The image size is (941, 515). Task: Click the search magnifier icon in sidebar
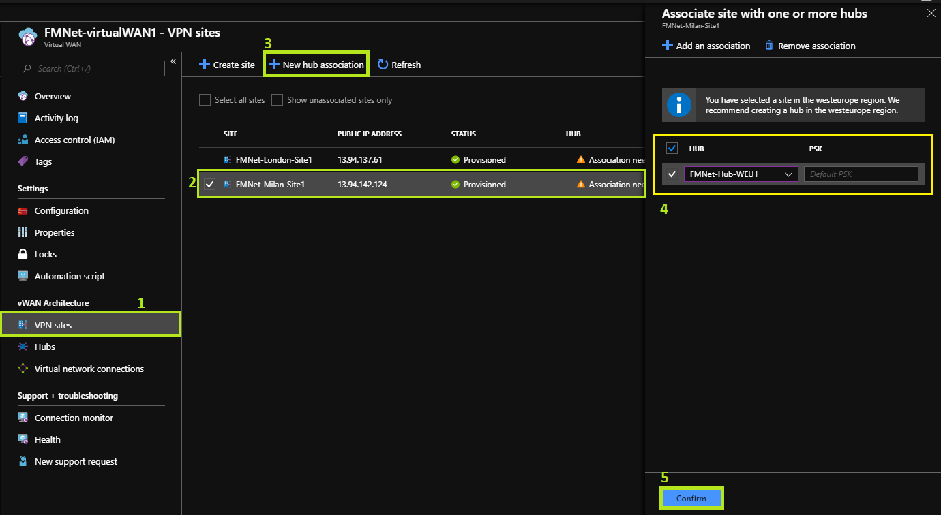[x=27, y=69]
